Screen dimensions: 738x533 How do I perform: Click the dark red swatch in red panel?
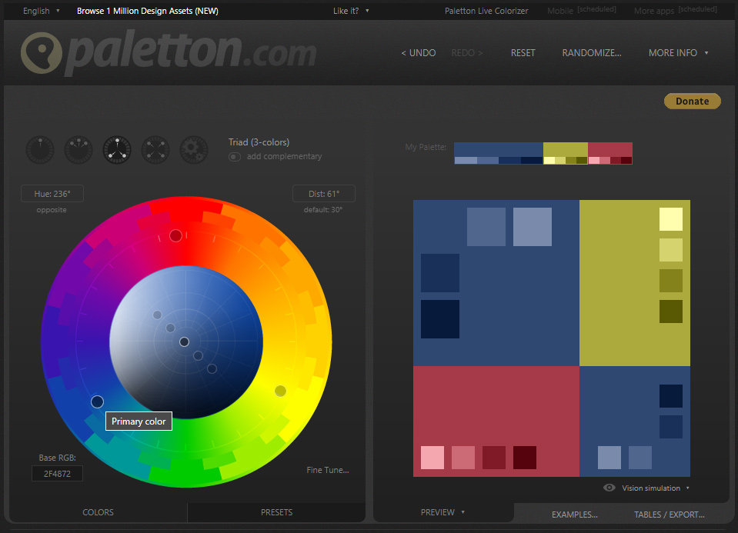[494, 458]
